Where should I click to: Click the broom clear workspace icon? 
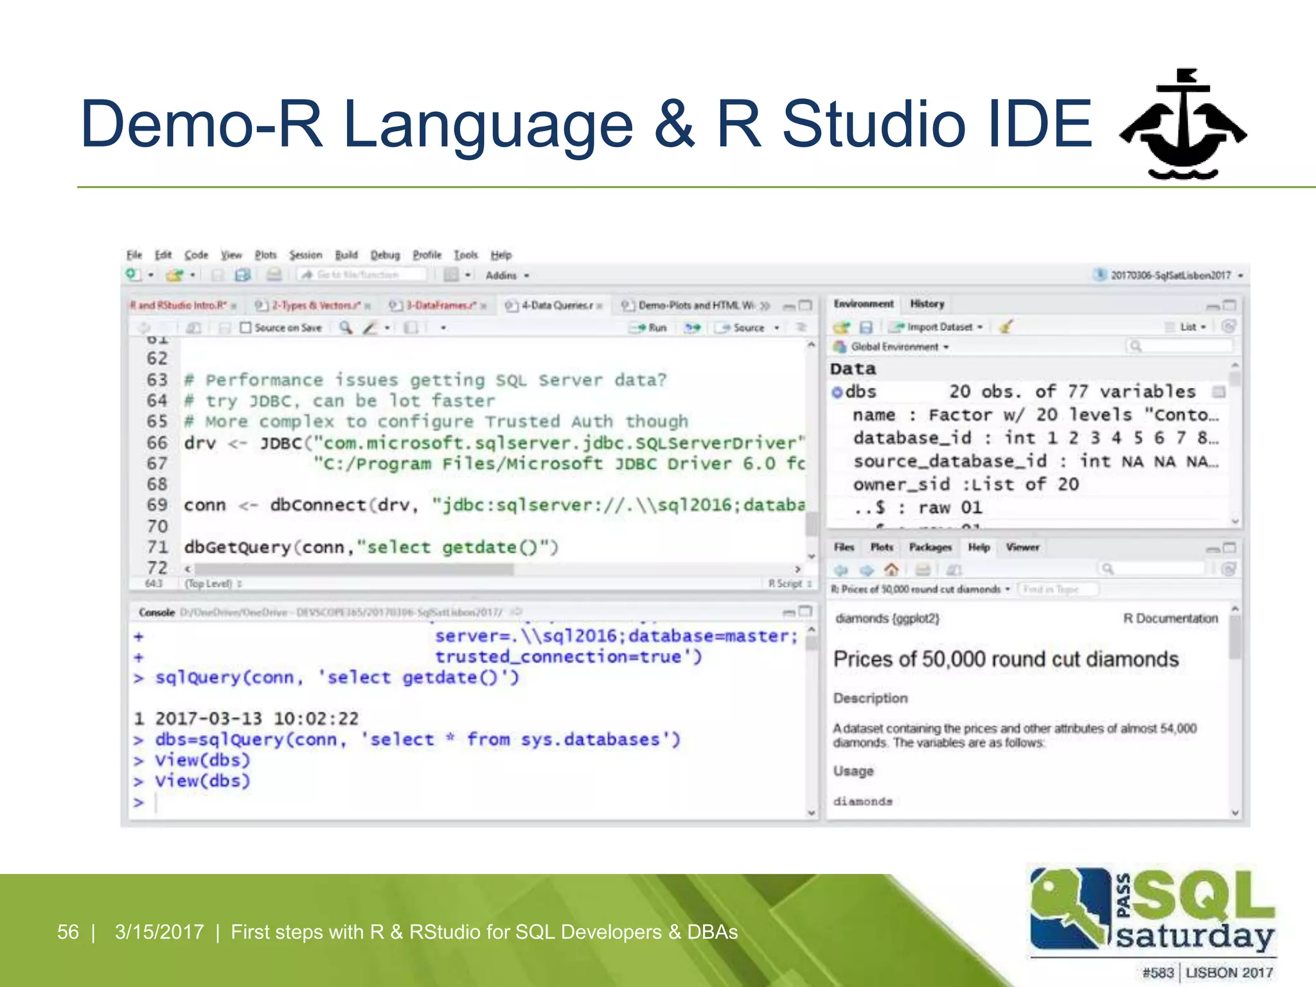coord(1006,326)
